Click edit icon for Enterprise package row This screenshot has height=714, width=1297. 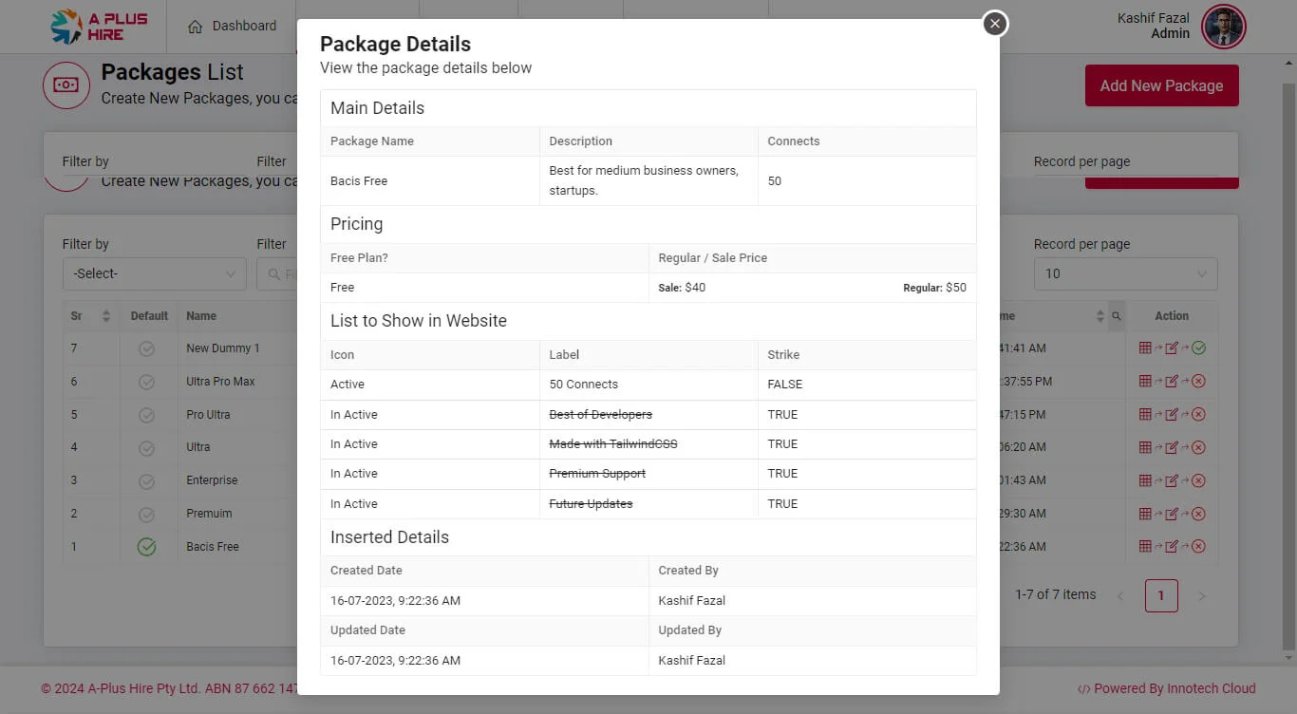click(1171, 480)
